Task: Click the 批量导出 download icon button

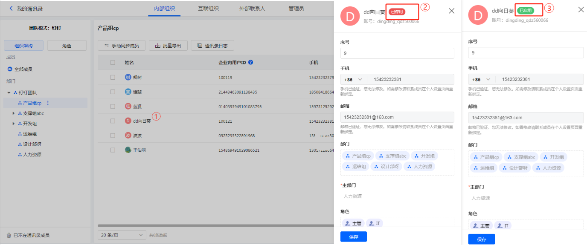Action: [168, 46]
